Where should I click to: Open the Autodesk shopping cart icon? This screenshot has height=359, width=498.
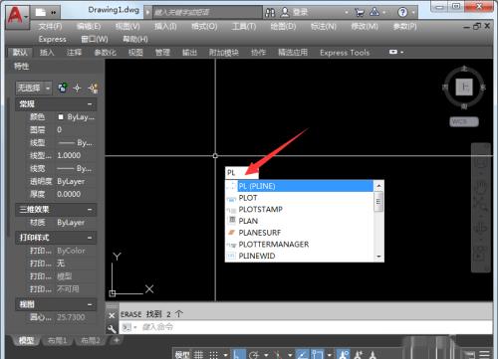pos(359,13)
